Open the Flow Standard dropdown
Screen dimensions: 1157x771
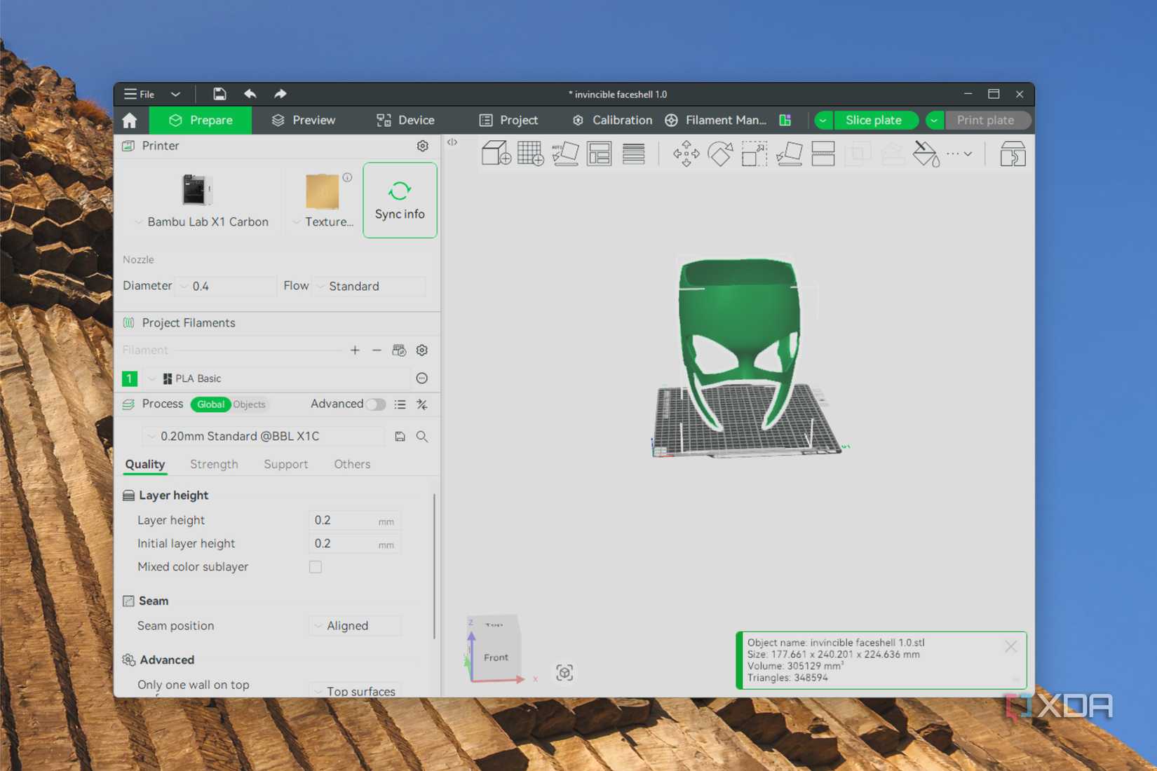pyautogui.click(x=369, y=286)
